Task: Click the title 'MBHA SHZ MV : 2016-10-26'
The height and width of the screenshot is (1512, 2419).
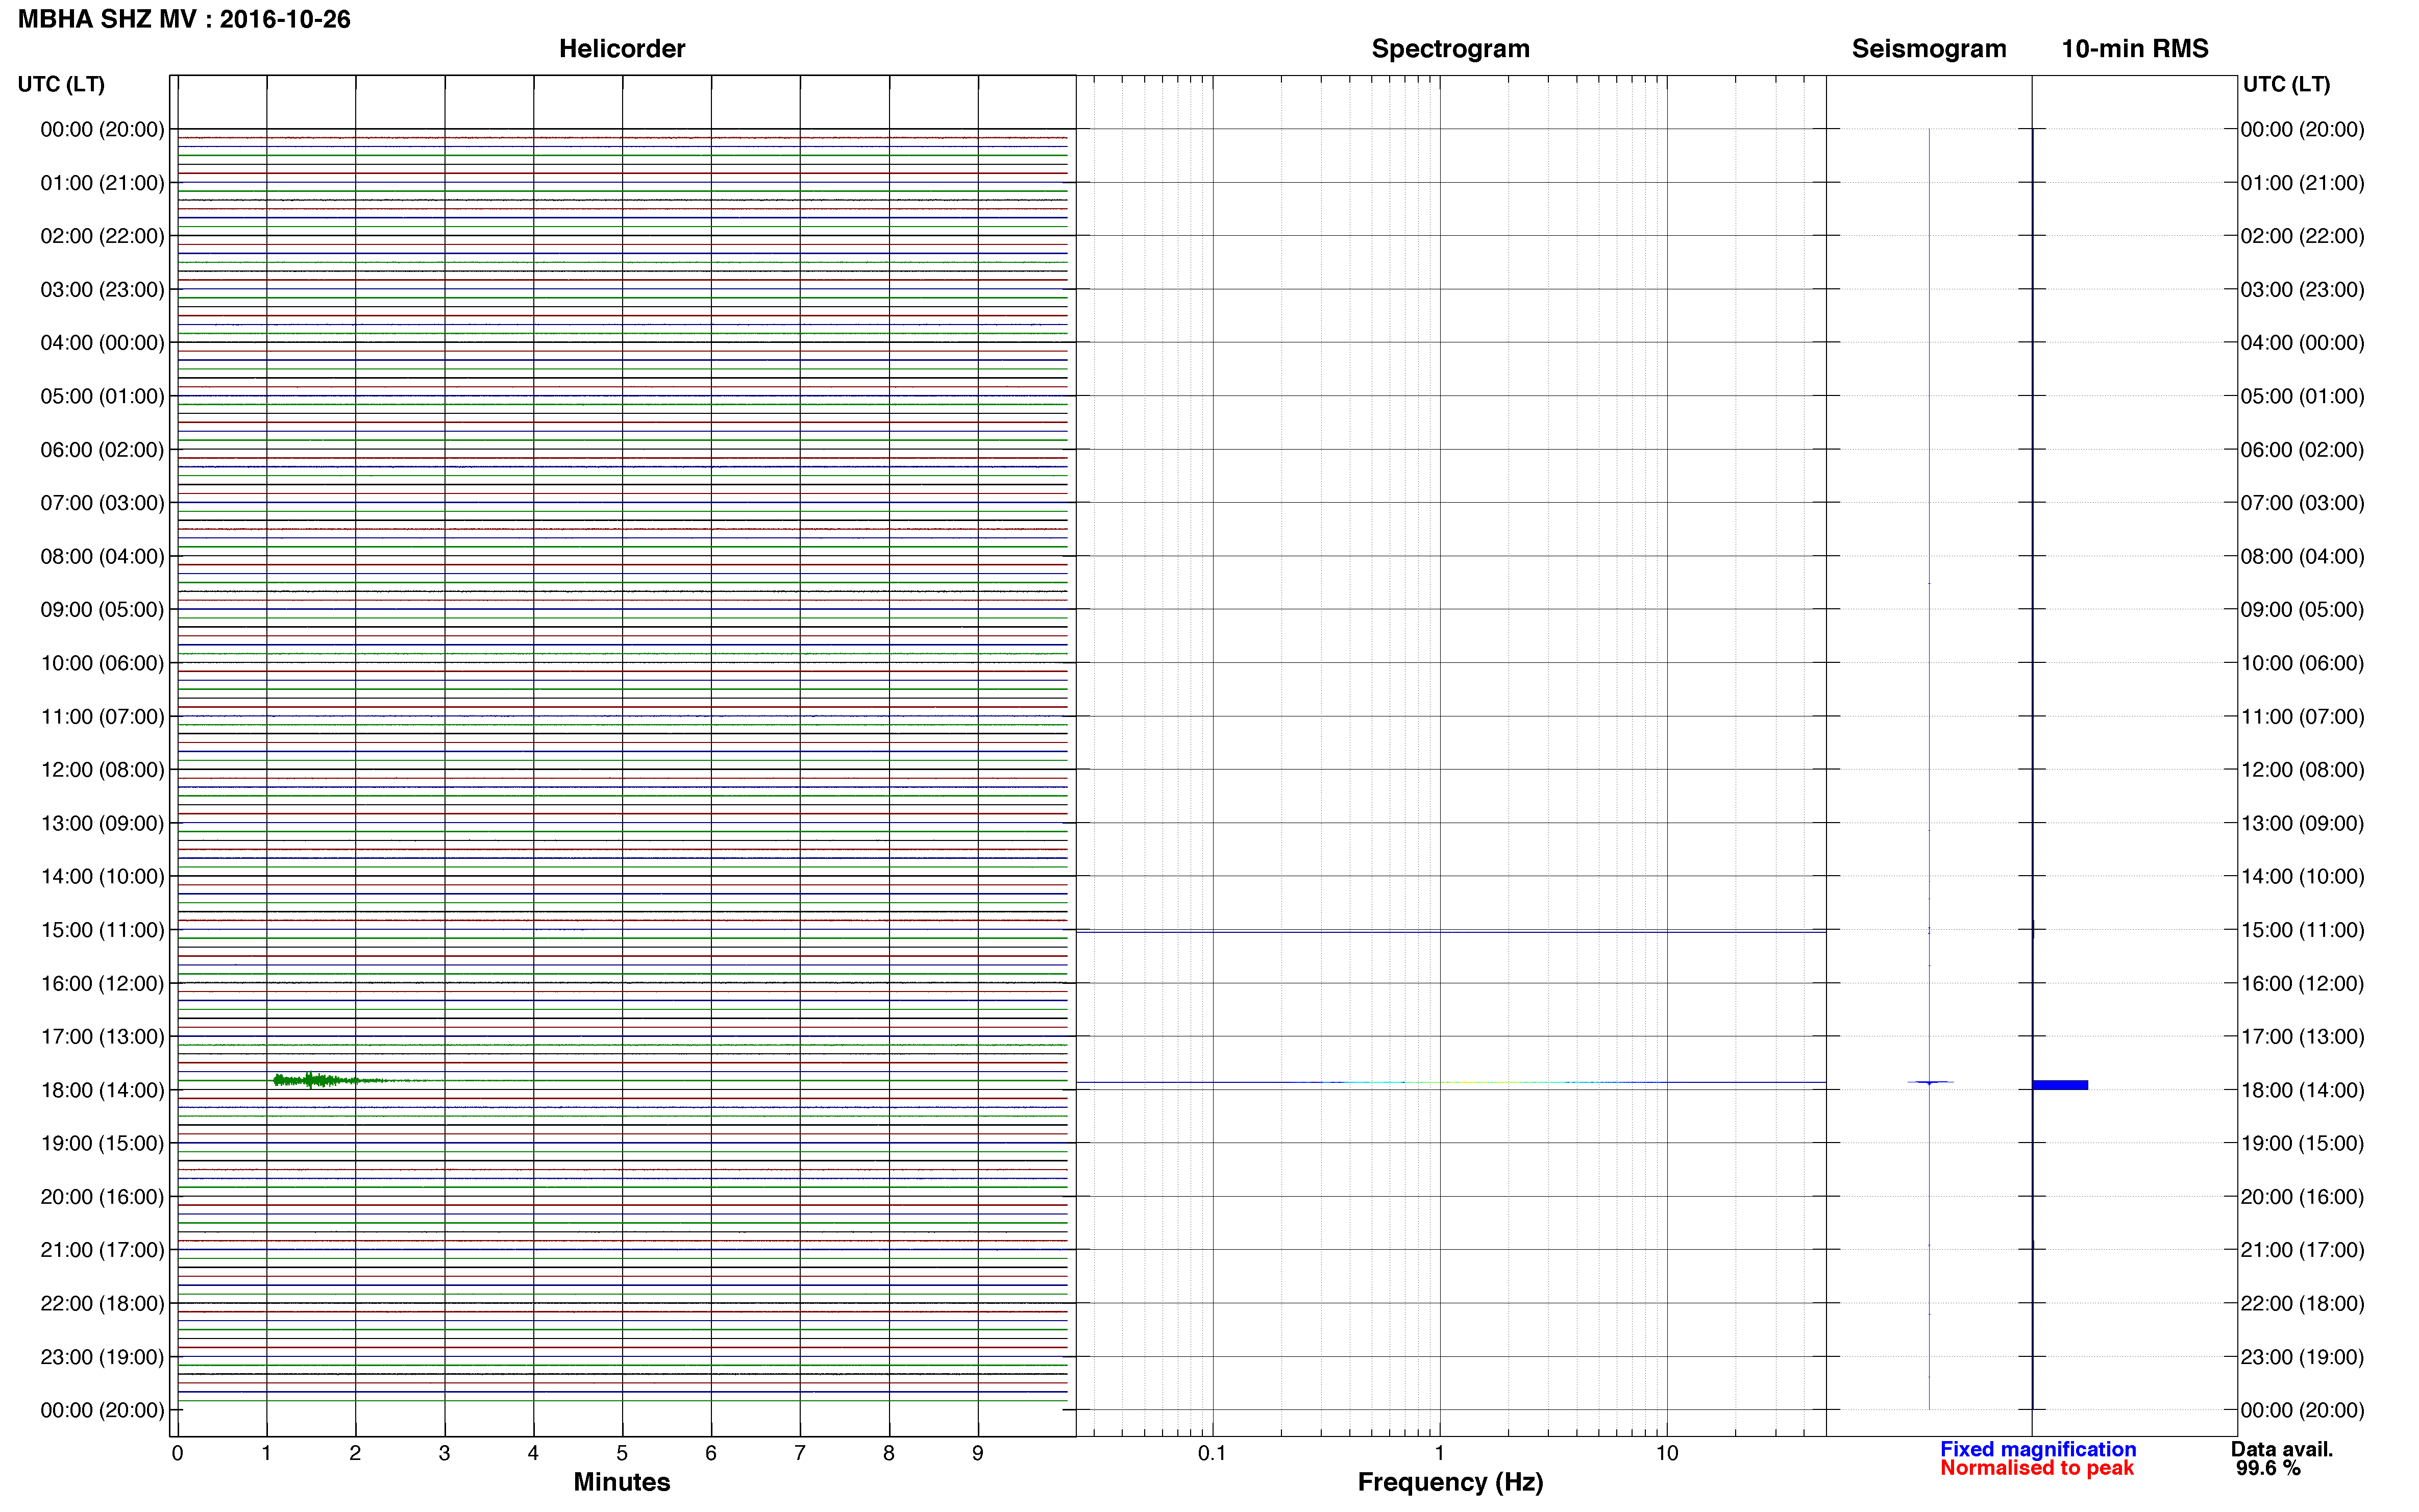Action: (184, 19)
